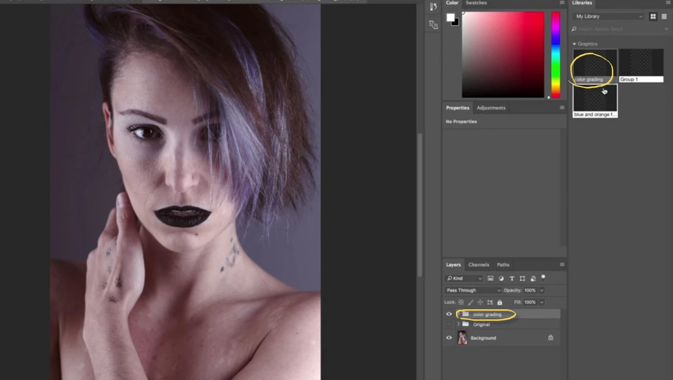The height and width of the screenshot is (380, 673).
Task: Open Adobe Stock search scope dropdown
Action: (x=666, y=29)
